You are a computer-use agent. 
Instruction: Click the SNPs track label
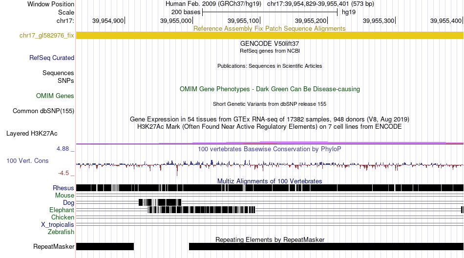click(x=66, y=80)
